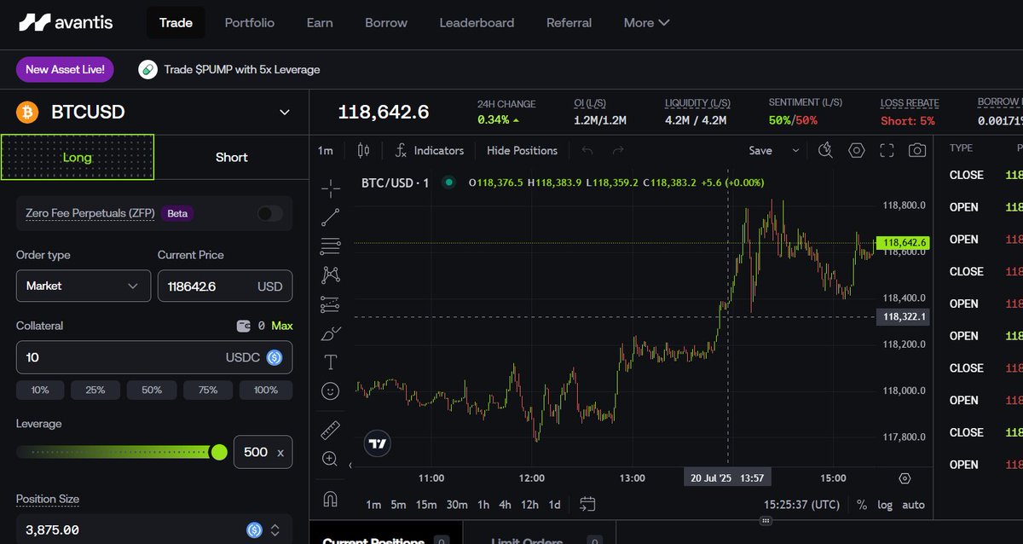Open the price scale settings hexagon at bottom right
The image size is (1023, 544).
(x=905, y=478)
